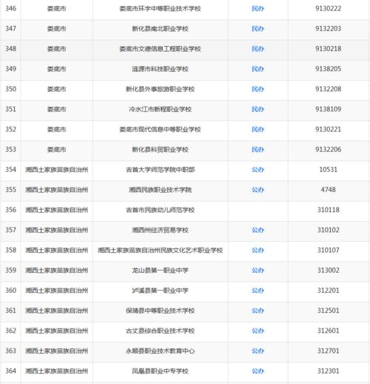Select the code 312201

[x=328, y=291]
